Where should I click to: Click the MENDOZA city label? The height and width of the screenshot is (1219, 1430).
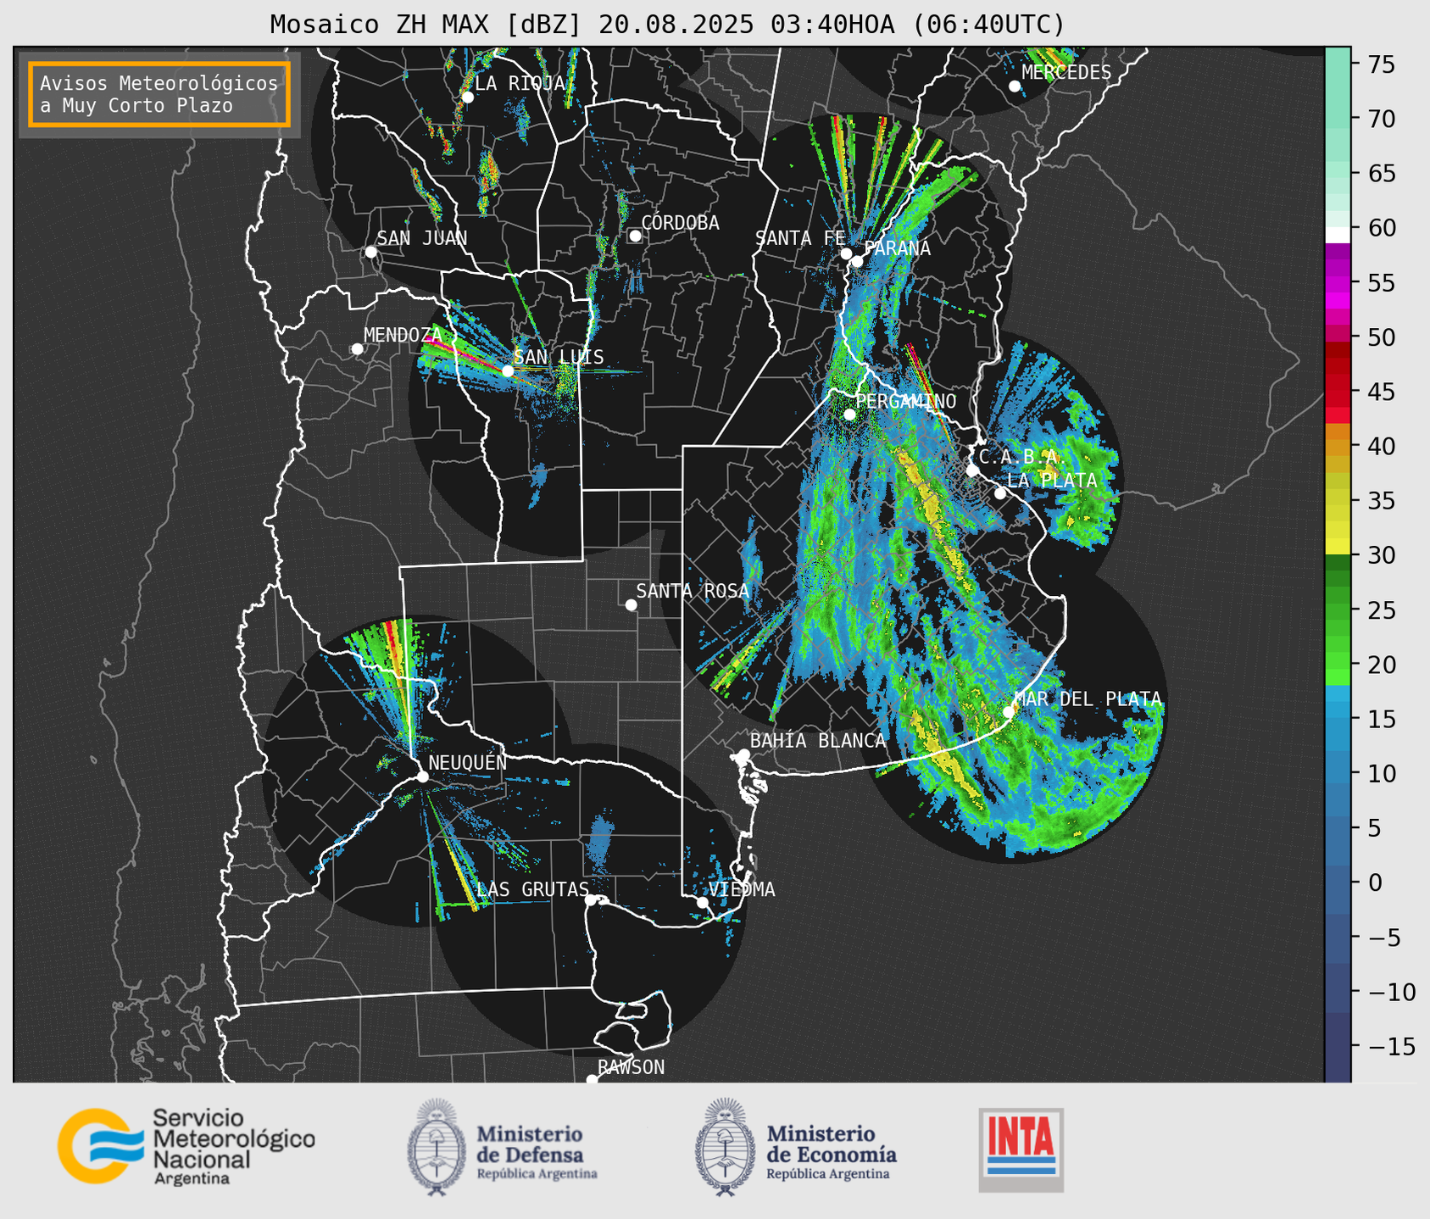tap(403, 336)
